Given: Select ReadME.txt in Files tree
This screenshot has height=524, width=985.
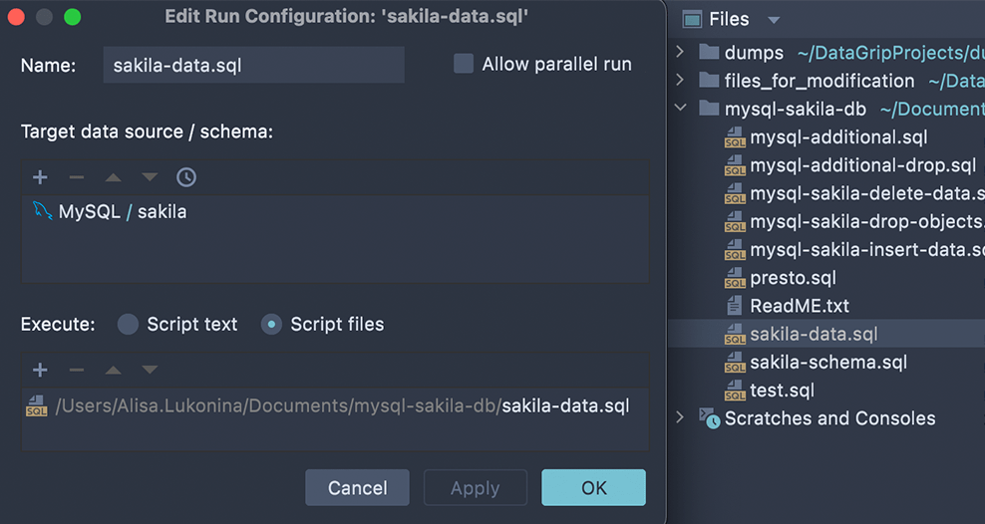Looking at the screenshot, I should [799, 306].
